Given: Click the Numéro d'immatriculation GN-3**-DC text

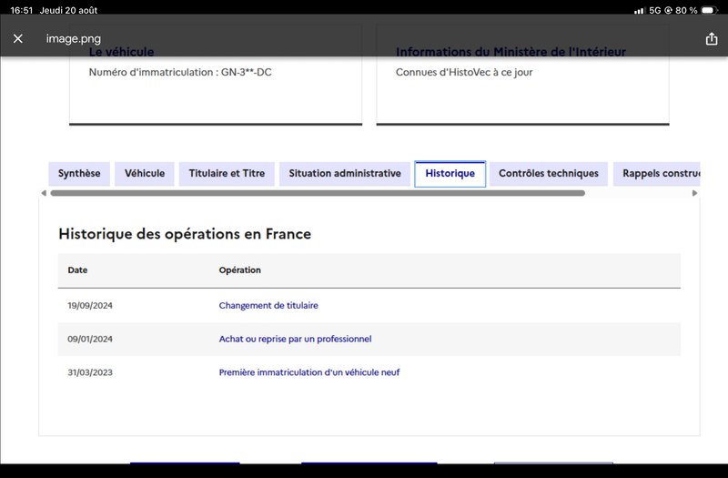Looking at the screenshot, I should (x=180, y=72).
